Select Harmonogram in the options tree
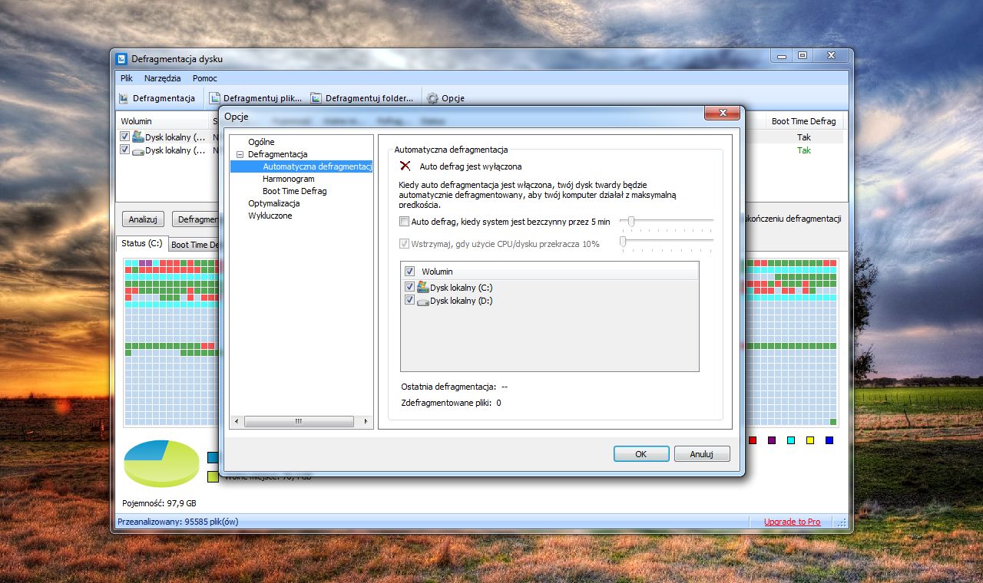The image size is (983, 583). pos(289,179)
